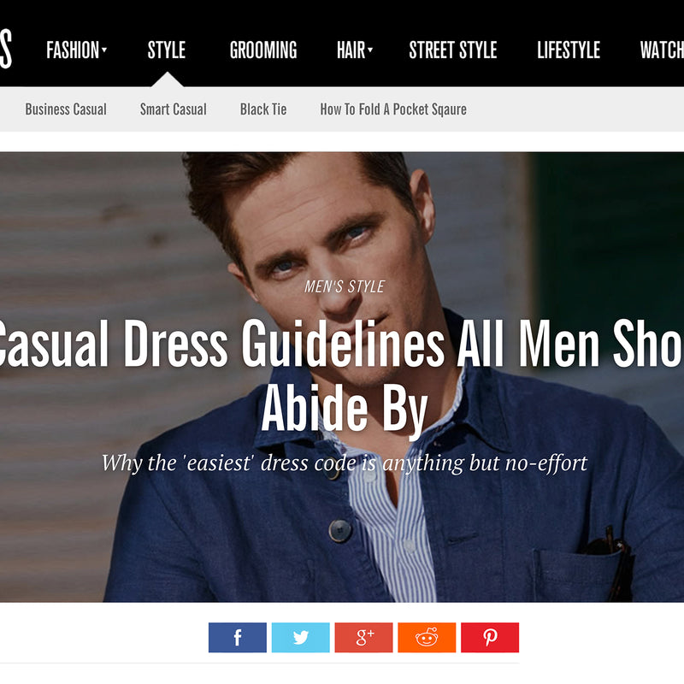Go to the Lifestyle section
Image resolution: width=684 pixels, height=684 pixels.
(569, 50)
